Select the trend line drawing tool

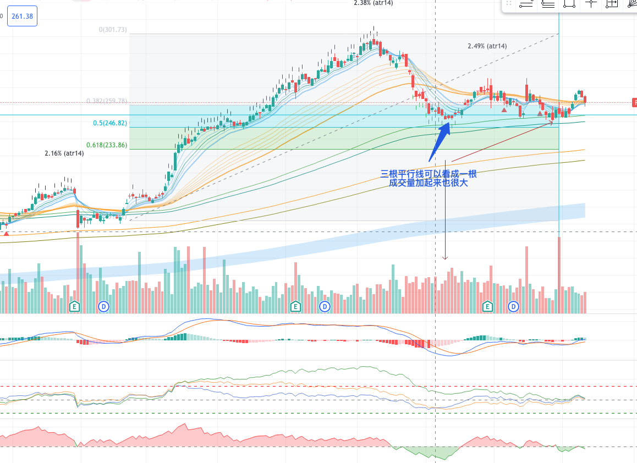(x=526, y=4)
